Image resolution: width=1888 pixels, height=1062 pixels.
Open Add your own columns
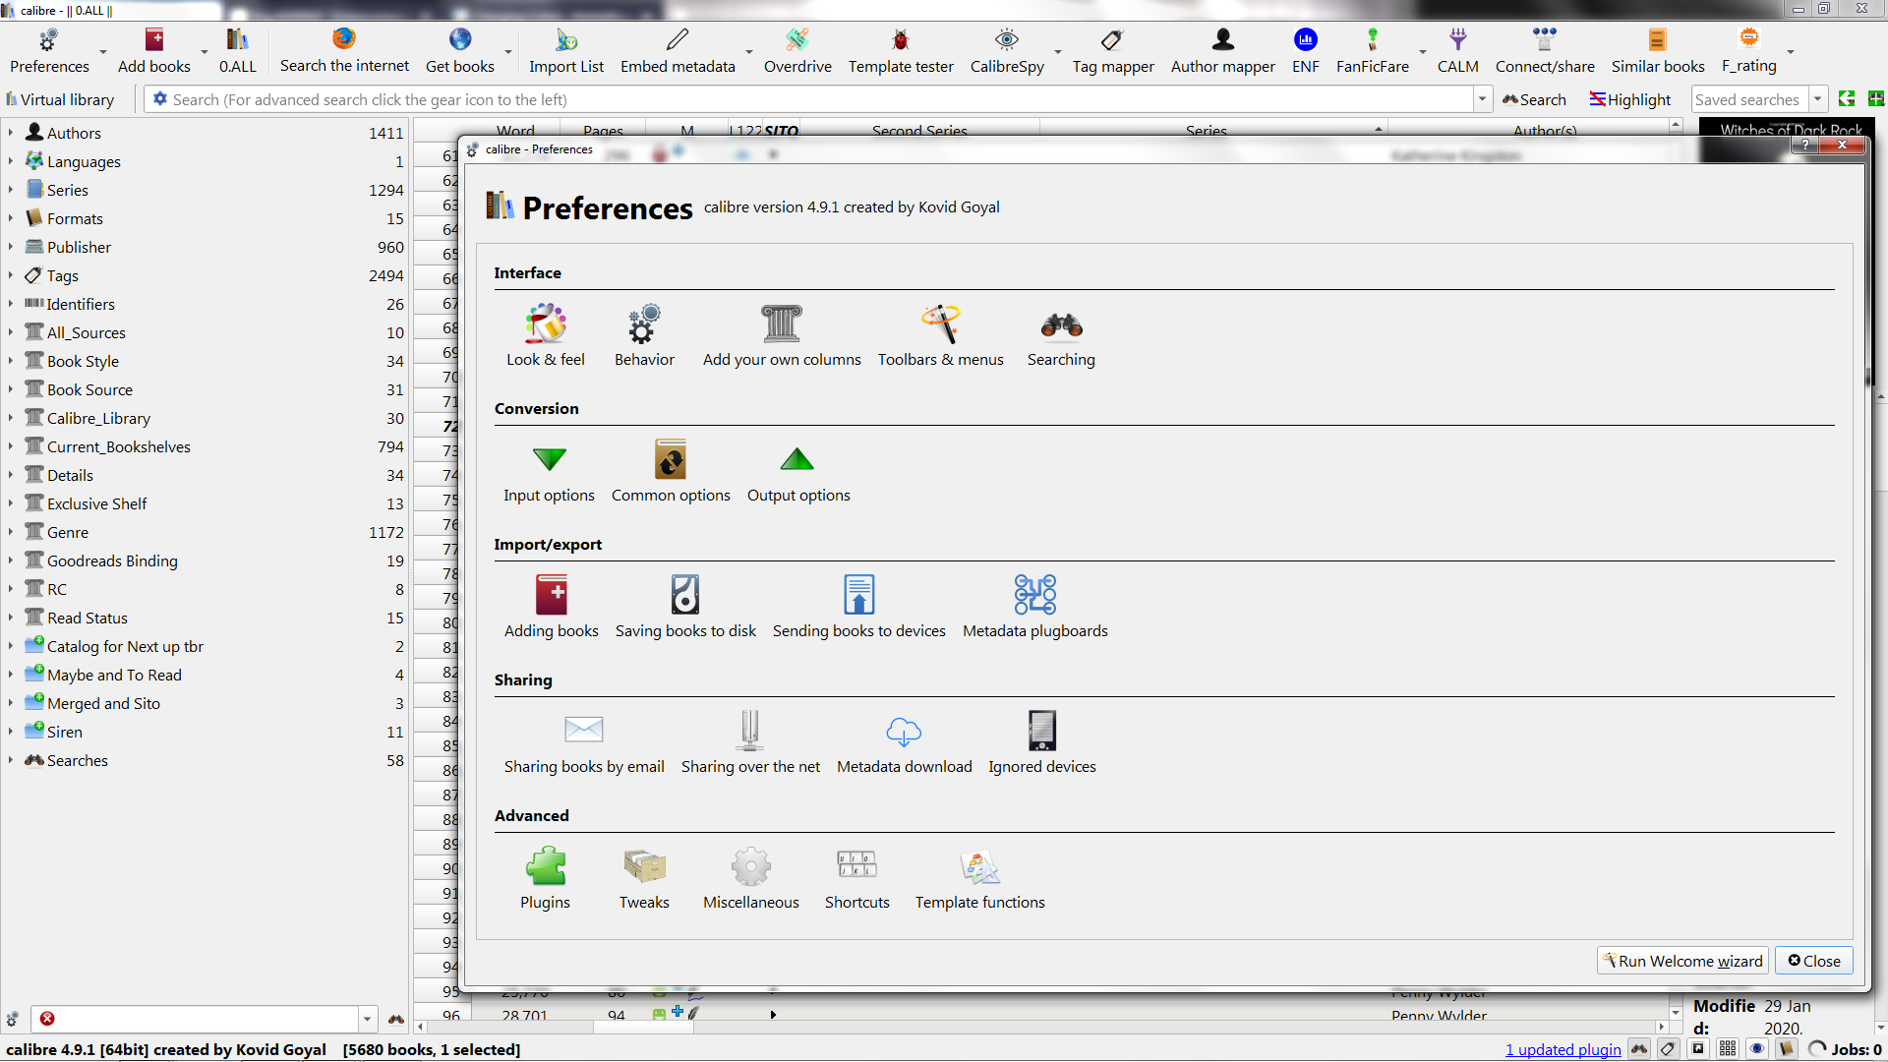coord(782,335)
